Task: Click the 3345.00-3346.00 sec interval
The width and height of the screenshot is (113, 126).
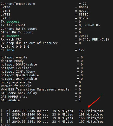Action: (30, 118)
